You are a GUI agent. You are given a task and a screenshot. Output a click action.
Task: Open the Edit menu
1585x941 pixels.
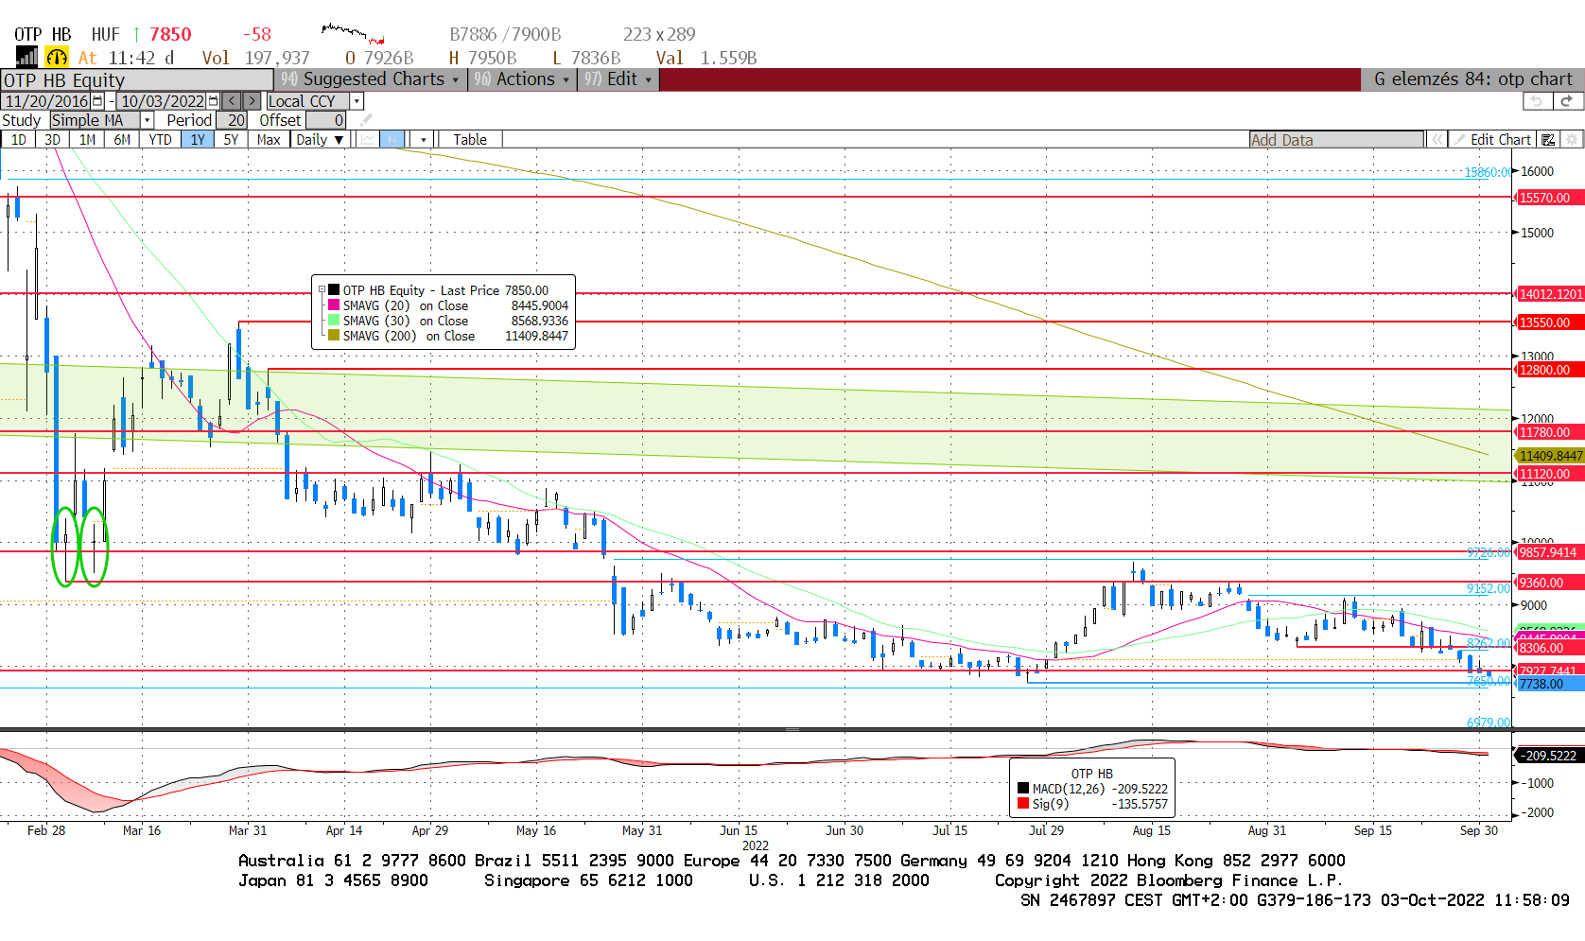point(618,79)
